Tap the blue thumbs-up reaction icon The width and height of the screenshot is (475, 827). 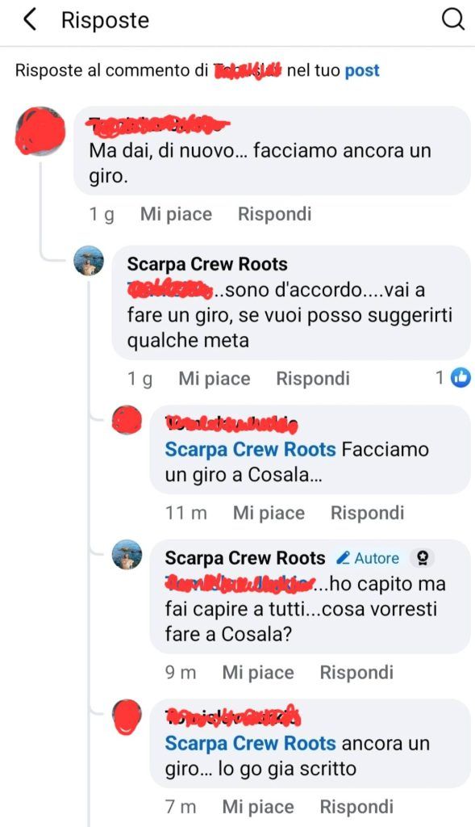460,378
